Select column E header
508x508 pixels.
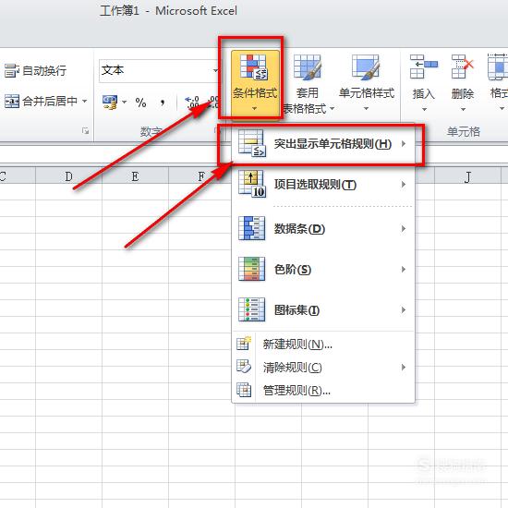(x=135, y=175)
